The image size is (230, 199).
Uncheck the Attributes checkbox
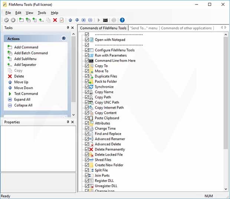tap(87, 123)
